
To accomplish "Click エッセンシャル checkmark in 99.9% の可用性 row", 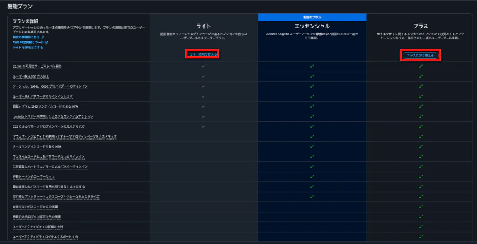I will pos(312,66).
